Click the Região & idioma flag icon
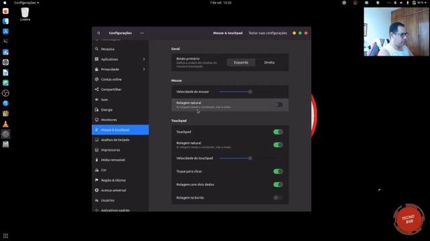The height and width of the screenshot is (241, 430). 97,180
